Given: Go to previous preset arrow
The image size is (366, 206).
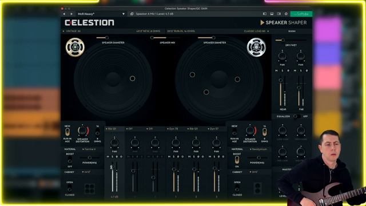Looking at the screenshot, I should [x=64, y=14].
